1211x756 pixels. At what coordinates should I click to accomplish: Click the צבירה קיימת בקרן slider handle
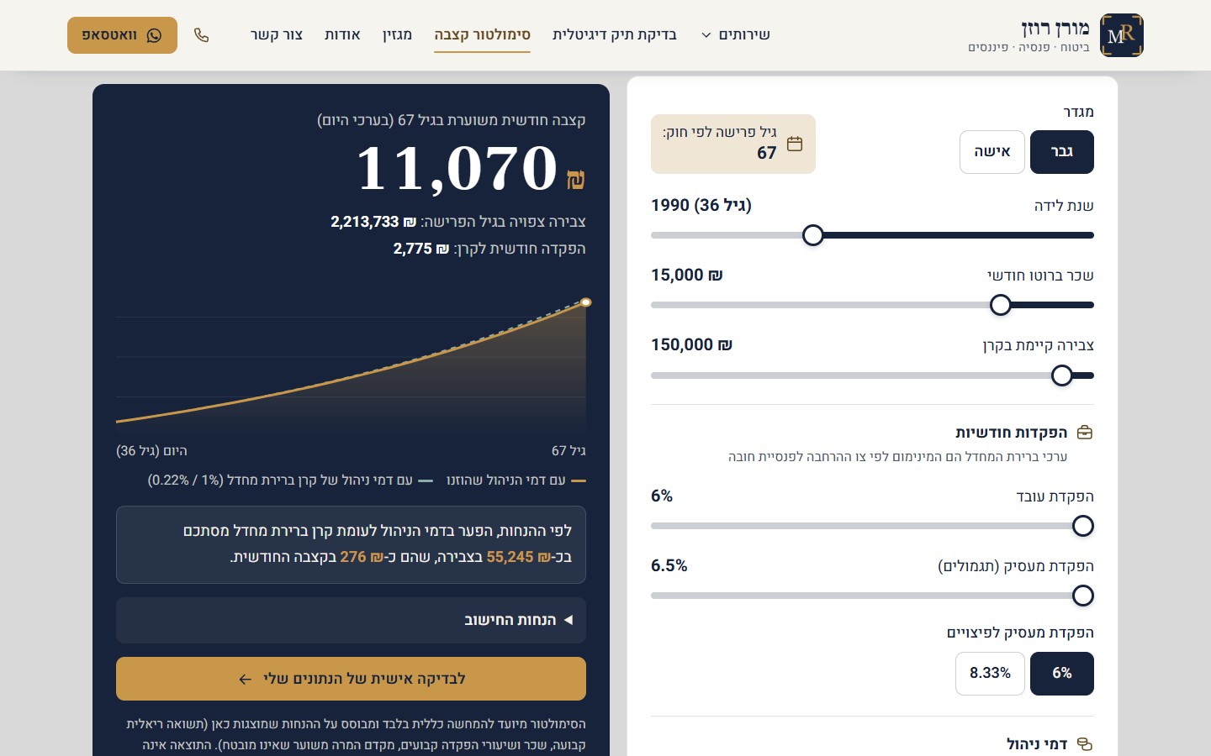pyautogui.click(x=1062, y=375)
